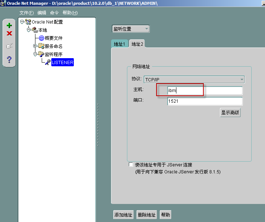The width and height of the screenshot is (265, 222).
Task: Open the 命令 menu
Action: (54, 13)
